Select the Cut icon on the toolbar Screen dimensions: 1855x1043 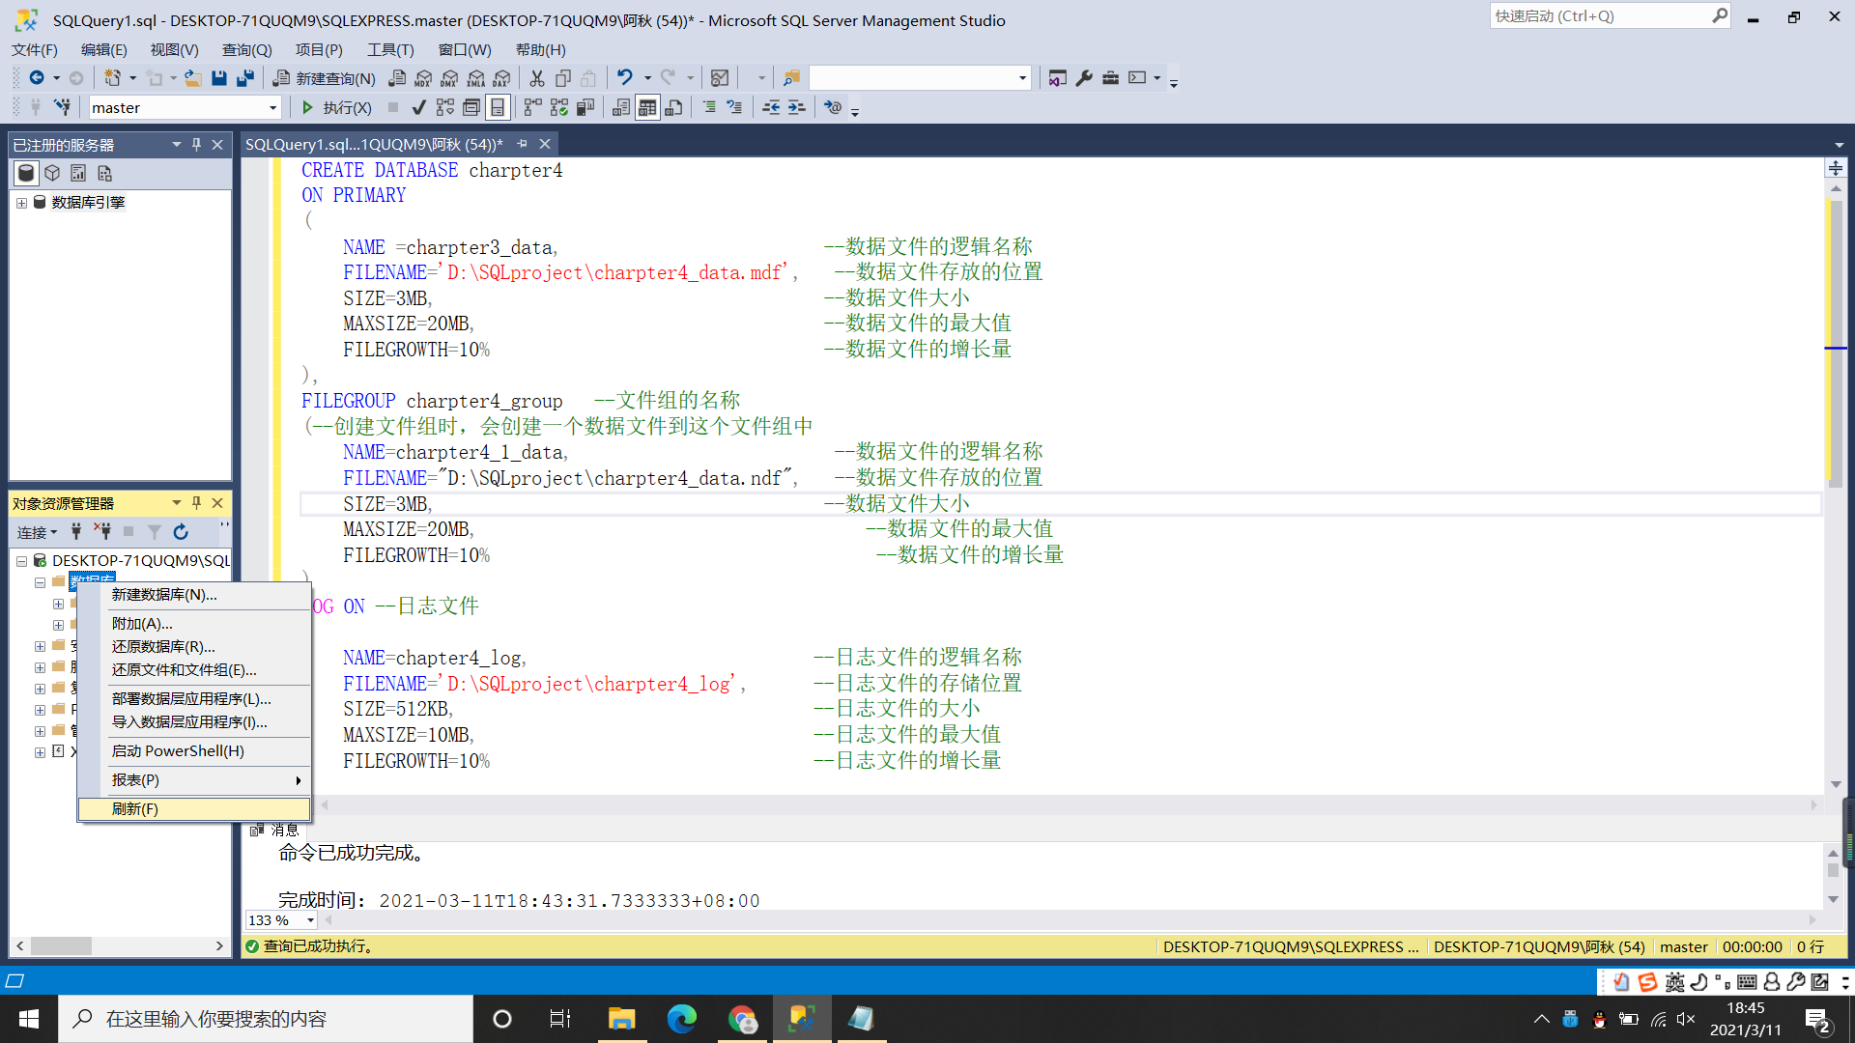(537, 78)
